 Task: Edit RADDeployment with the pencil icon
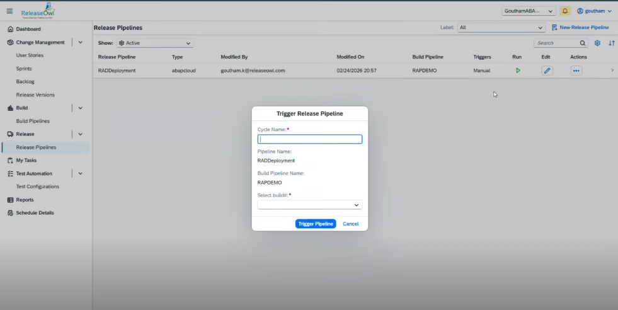(x=547, y=71)
